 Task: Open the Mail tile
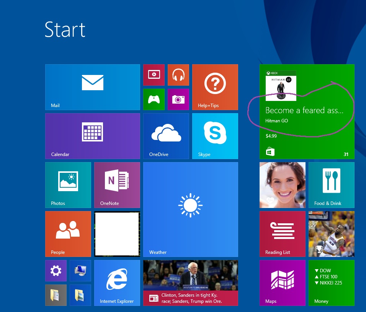(x=92, y=87)
